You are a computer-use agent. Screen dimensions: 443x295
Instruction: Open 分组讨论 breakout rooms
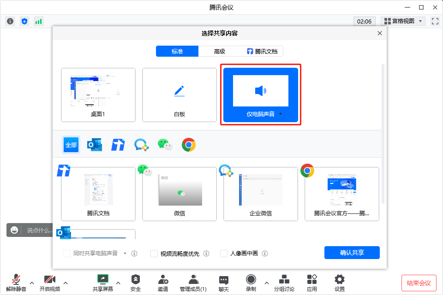[x=284, y=283]
